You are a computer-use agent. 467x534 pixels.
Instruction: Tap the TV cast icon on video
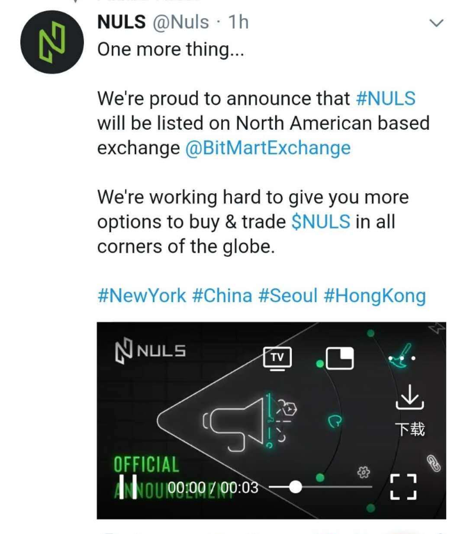click(277, 358)
